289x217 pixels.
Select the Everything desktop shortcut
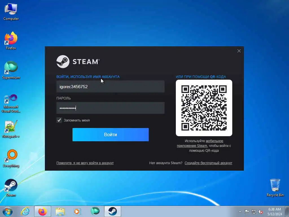[x=11, y=158]
